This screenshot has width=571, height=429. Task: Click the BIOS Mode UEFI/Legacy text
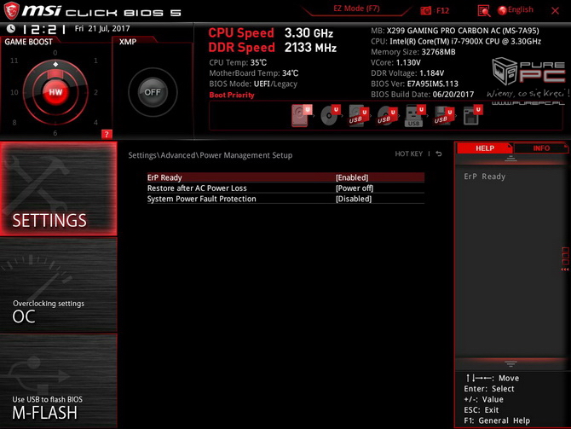click(253, 84)
